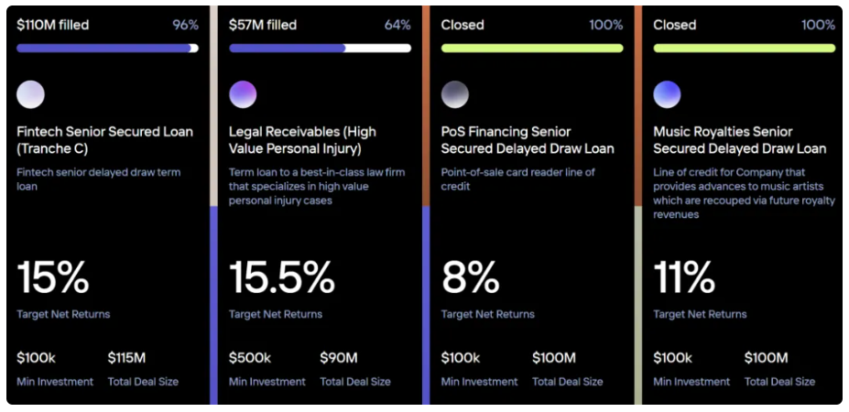Click the PoS Financing closed progress bar
This screenshot has height=412, width=849.
(532, 48)
